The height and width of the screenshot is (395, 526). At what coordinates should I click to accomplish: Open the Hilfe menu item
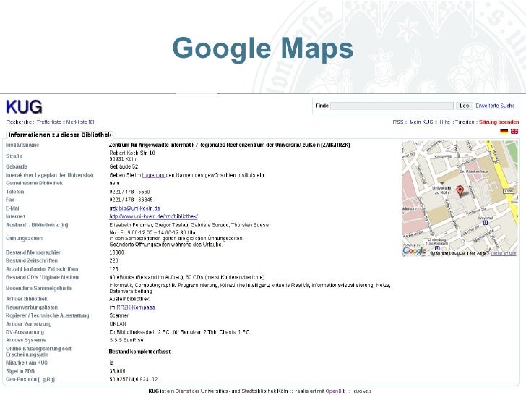444,122
